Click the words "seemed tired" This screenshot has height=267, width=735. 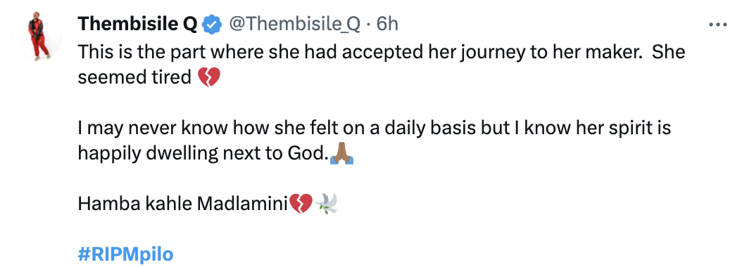click(x=134, y=77)
